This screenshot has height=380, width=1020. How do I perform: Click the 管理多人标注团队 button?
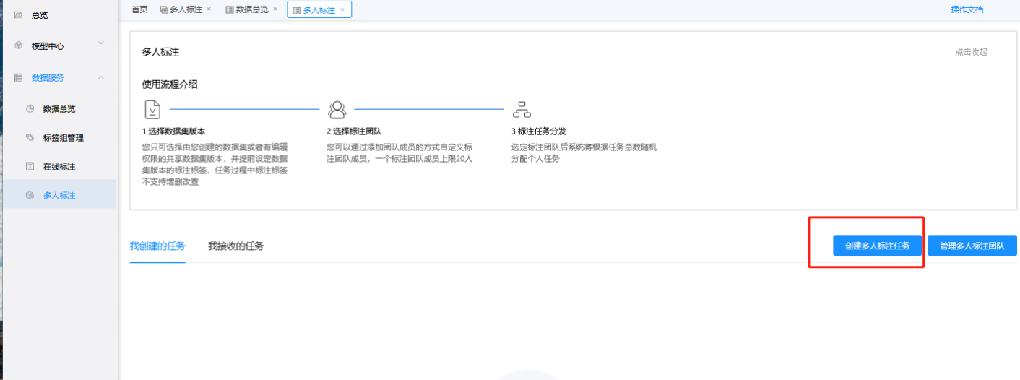coord(972,246)
